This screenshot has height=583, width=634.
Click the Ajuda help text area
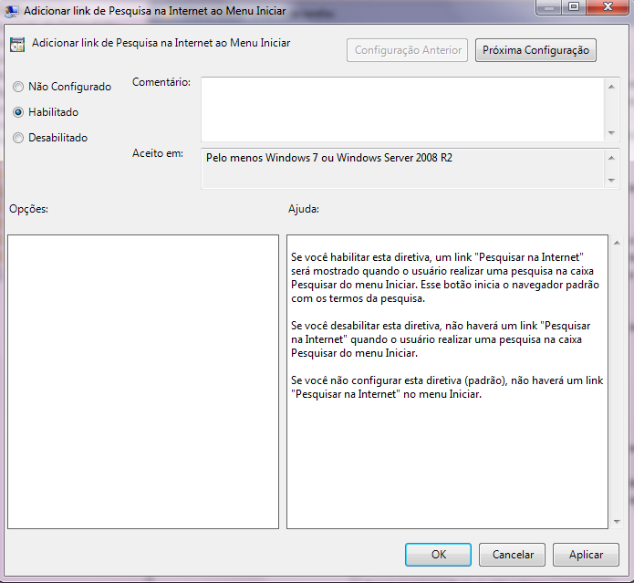[x=447, y=381]
